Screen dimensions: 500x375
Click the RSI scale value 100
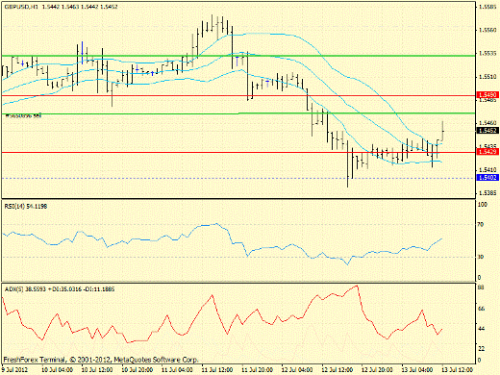(483, 205)
